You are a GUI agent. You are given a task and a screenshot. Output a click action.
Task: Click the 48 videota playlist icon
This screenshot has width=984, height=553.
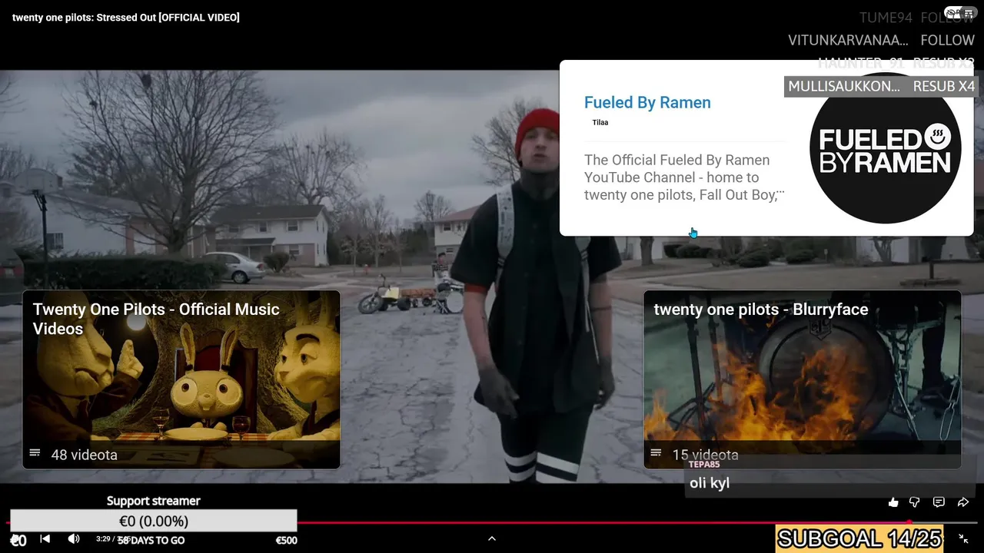coord(35,454)
